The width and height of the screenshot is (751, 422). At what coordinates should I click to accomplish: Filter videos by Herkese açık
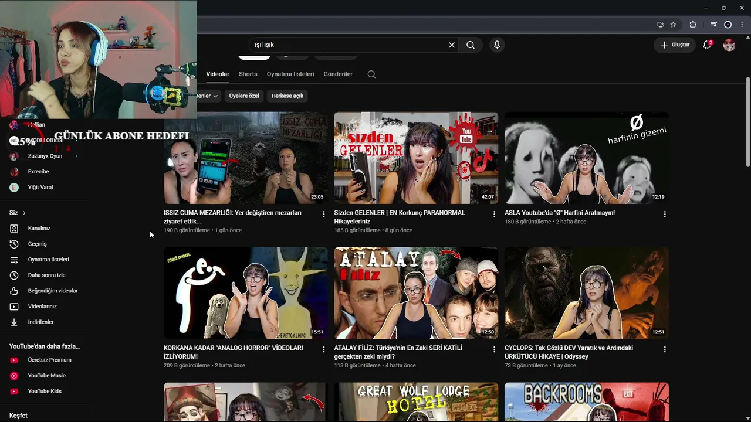[287, 96]
